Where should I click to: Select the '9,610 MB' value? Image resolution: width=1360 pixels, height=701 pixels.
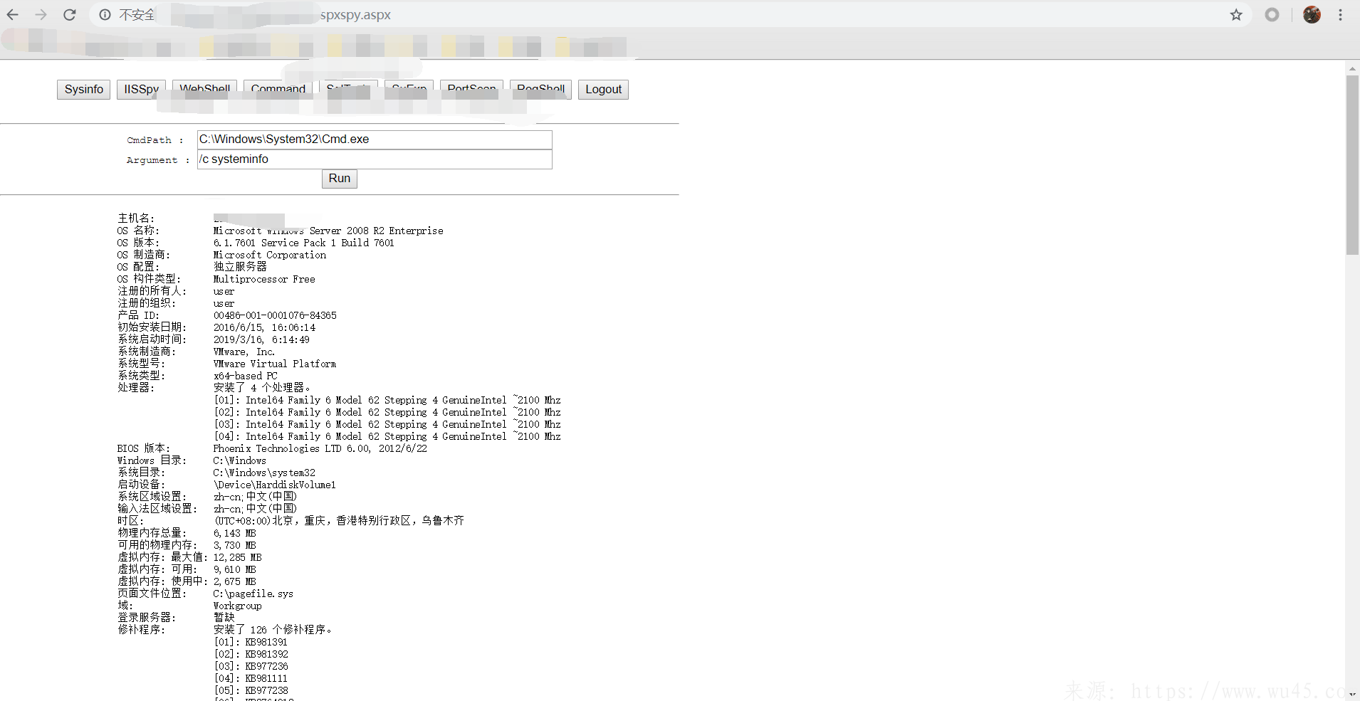235,569
